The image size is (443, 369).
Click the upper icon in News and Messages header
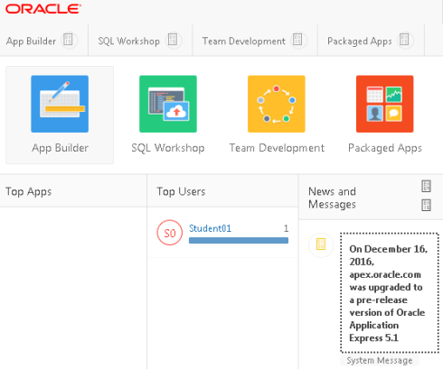[426, 186]
